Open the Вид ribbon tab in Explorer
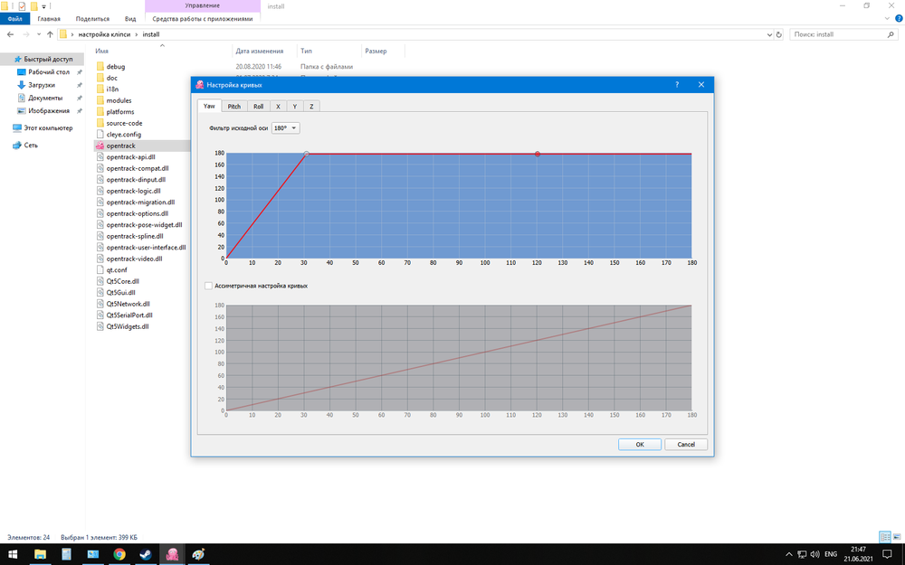905x565 pixels. 130,18
